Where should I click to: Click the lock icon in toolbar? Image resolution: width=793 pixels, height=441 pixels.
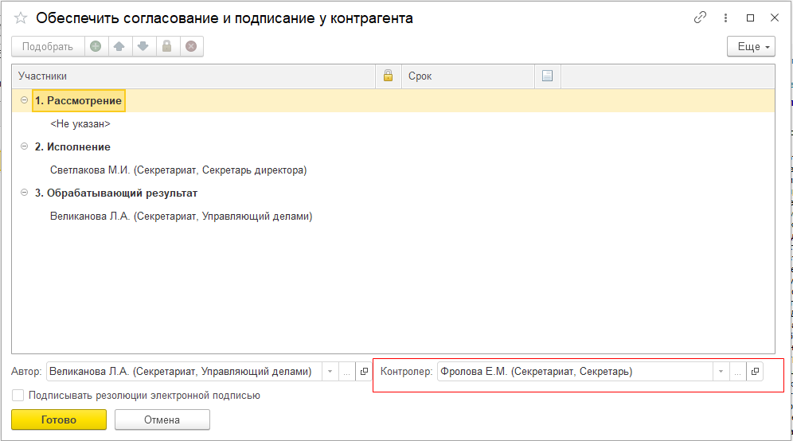(x=167, y=47)
